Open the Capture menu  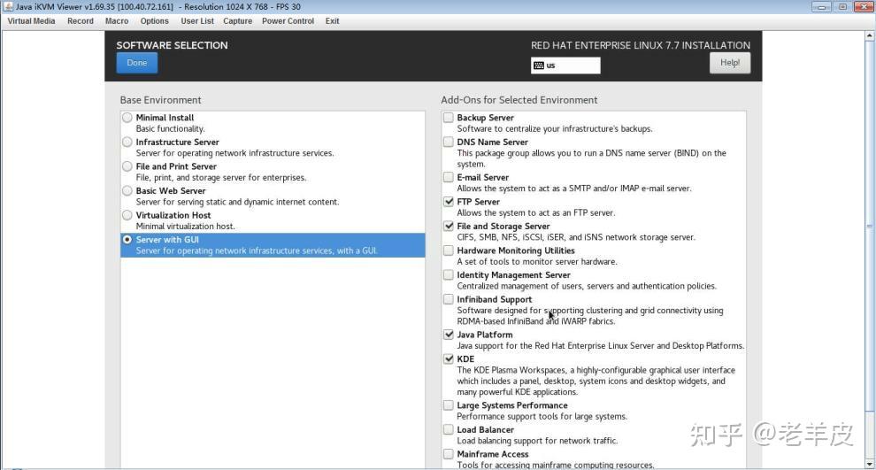click(x=237, y=20)
